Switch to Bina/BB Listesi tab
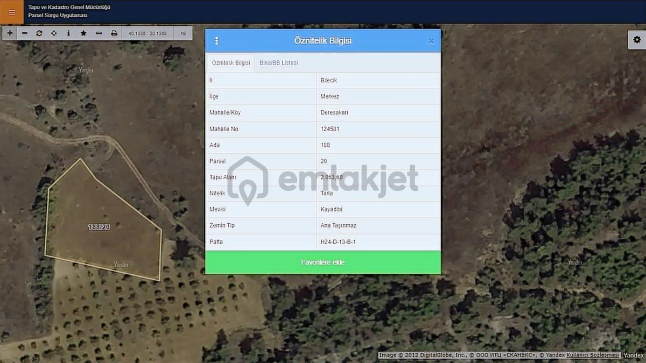The width and height of the screenshot is (646, 363). click(279, 63)
